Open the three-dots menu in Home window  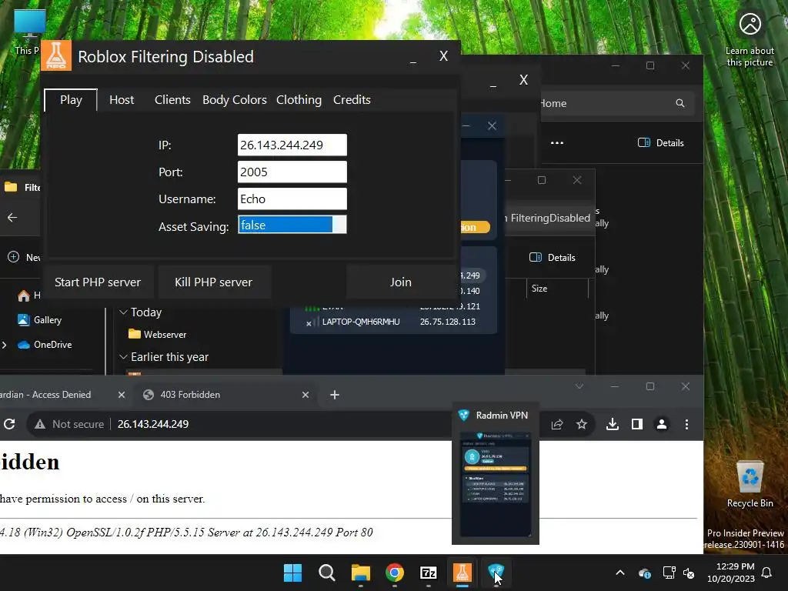click(557, 142)
